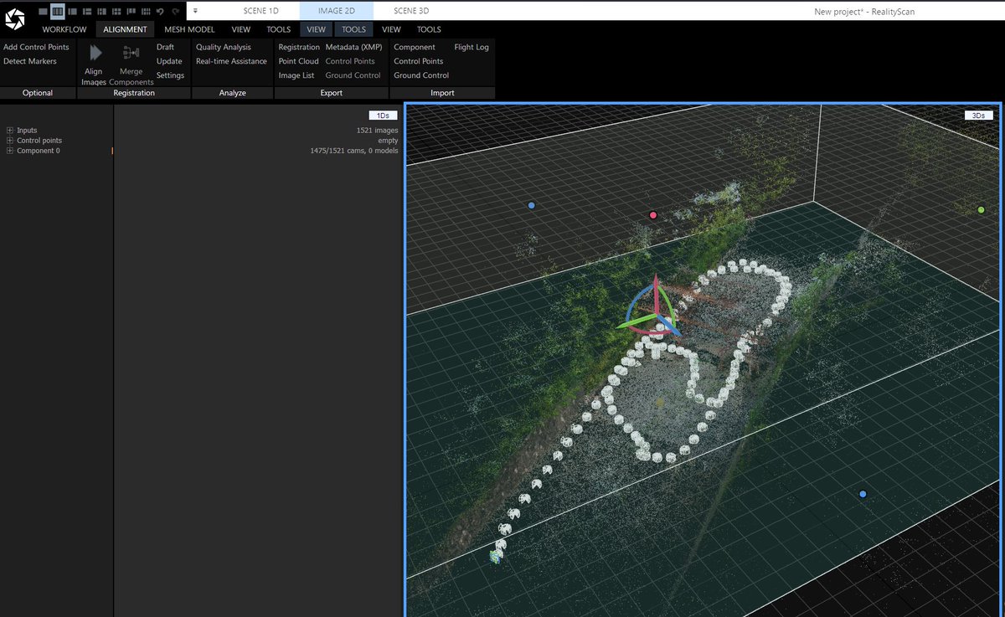
Task: Click the Merge Components icon
Action: (x=131, y=53)
